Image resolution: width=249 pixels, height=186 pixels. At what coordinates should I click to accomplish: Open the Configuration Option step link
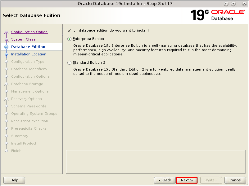point(29,32)
